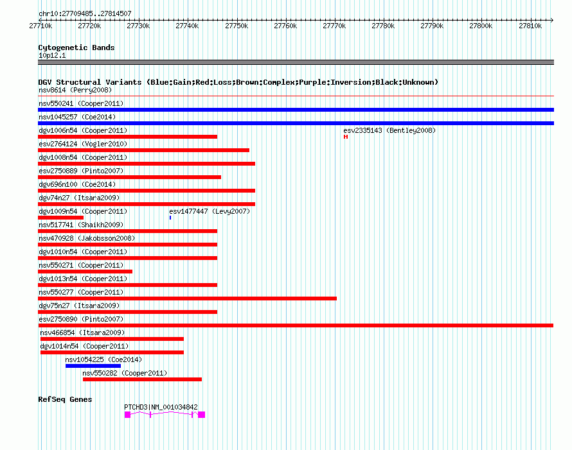Open the dgv74n27 (Itsara2009) label
Screen dimensions: 572x450
click(x=79, y=198)
